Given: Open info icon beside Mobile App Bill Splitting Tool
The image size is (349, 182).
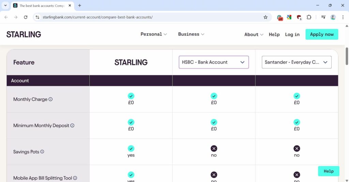Looking at the screenshot, I should pyautogui.click(x=75, y=178).
